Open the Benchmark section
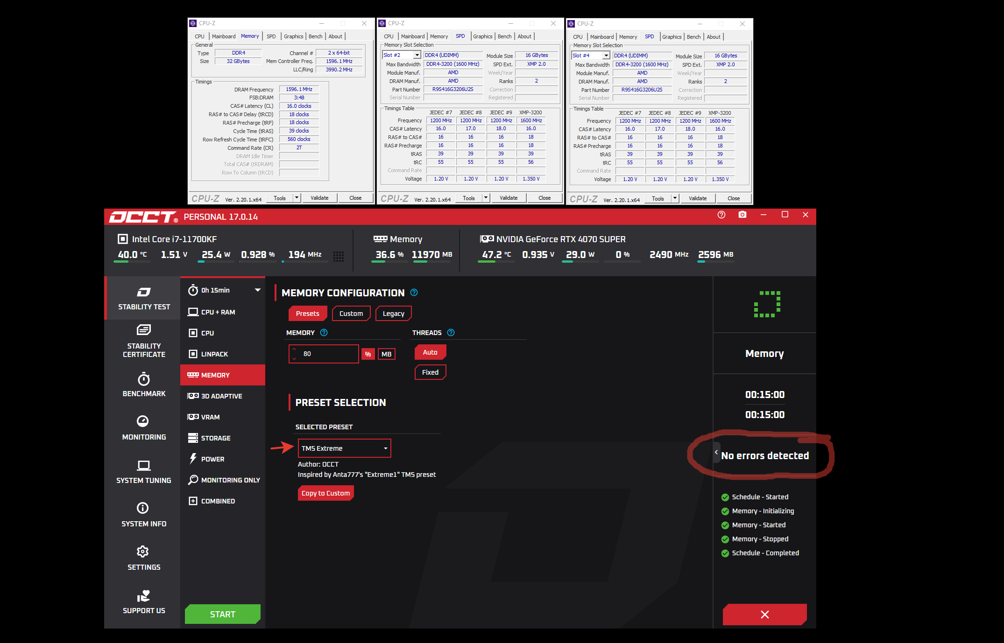The image size is (1004, 643). [144, 385]
